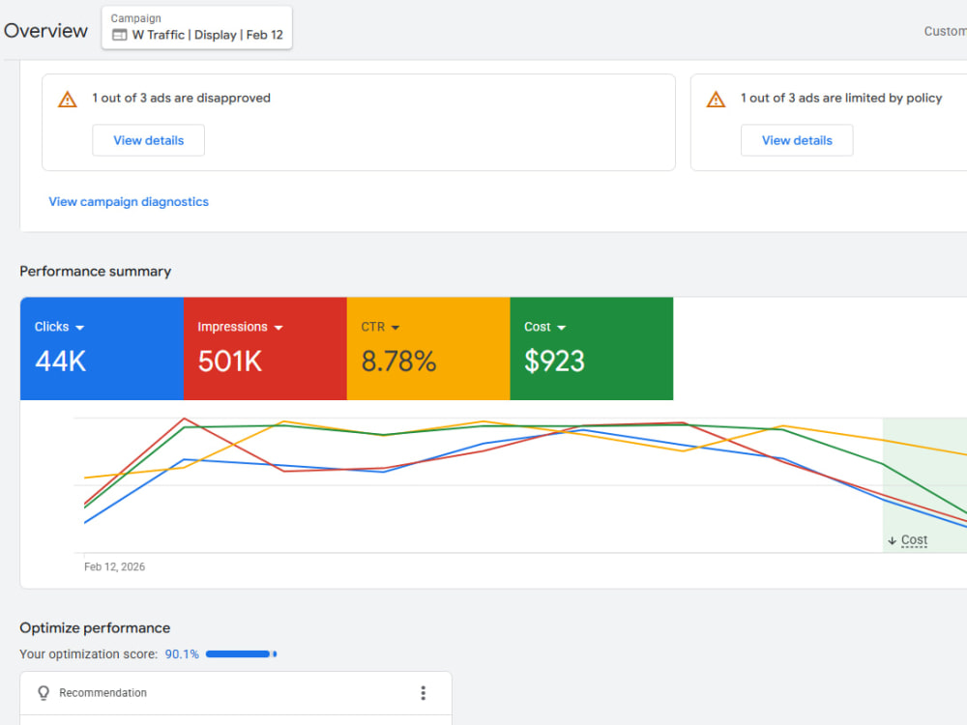Click the campaign type icon beside W Traffic

coord(120,35)
